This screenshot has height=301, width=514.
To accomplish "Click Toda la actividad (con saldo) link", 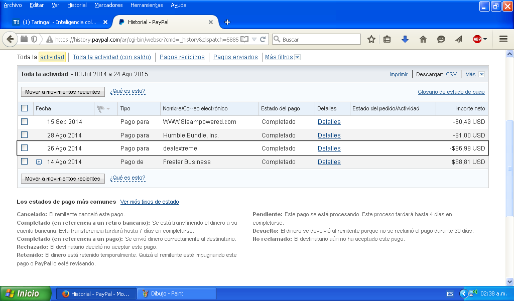I will (x=112, y=57).
